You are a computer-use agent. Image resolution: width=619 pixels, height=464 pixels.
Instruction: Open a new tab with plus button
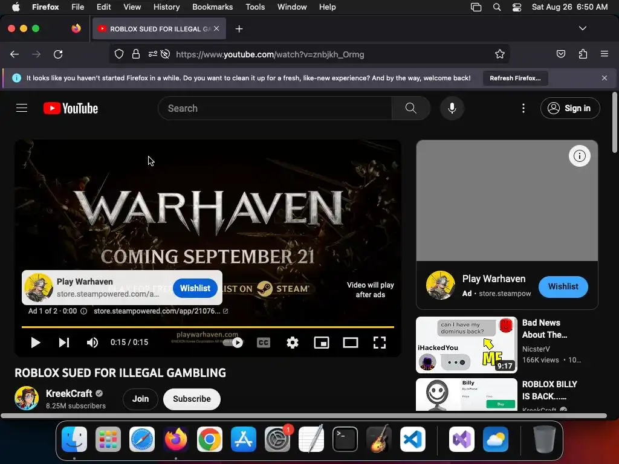[x=239, y=29]
